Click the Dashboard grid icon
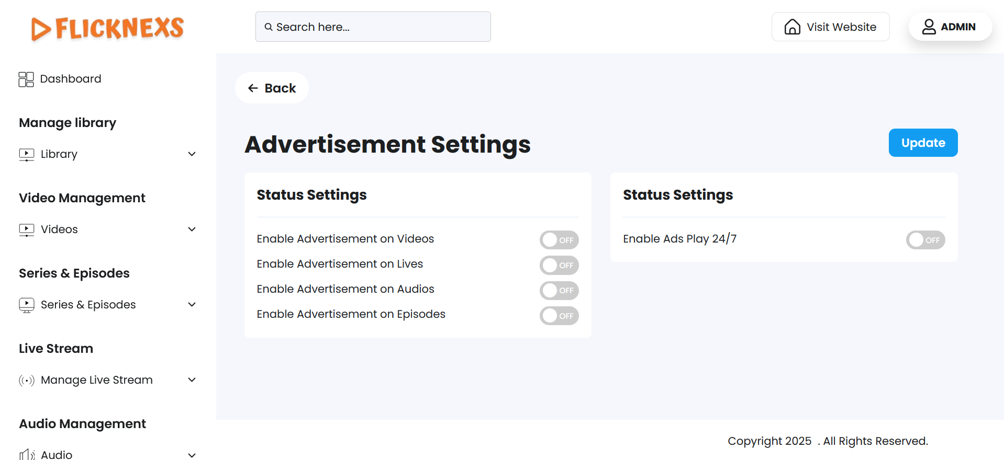1004x460 pixels. click(26, 79)
